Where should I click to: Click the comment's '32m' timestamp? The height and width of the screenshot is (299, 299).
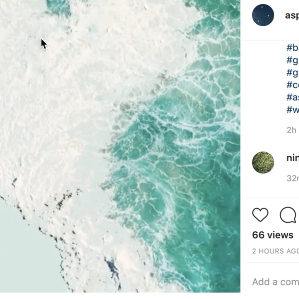click(293, 178)
